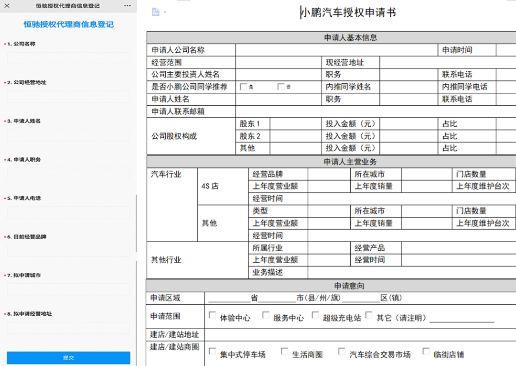Open the more options menu in the header

coord(127,5)
